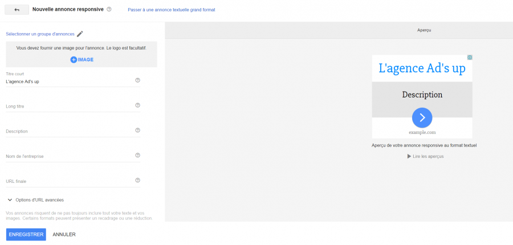The height and width of the screenshot is (245, 513).
Task: Click the Aperçu header label
Action: (x=424, y=30)
